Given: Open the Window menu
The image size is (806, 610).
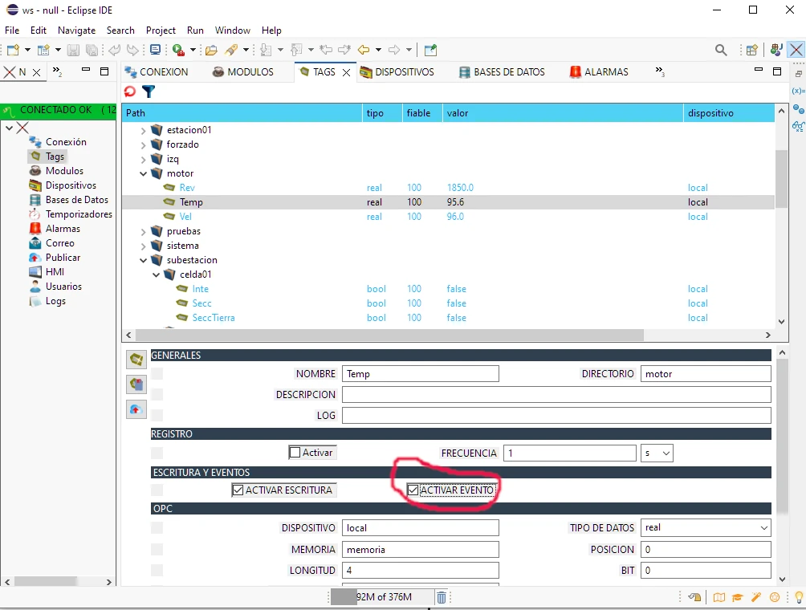Looking at the screenshot, I should (x=232, y=31).
